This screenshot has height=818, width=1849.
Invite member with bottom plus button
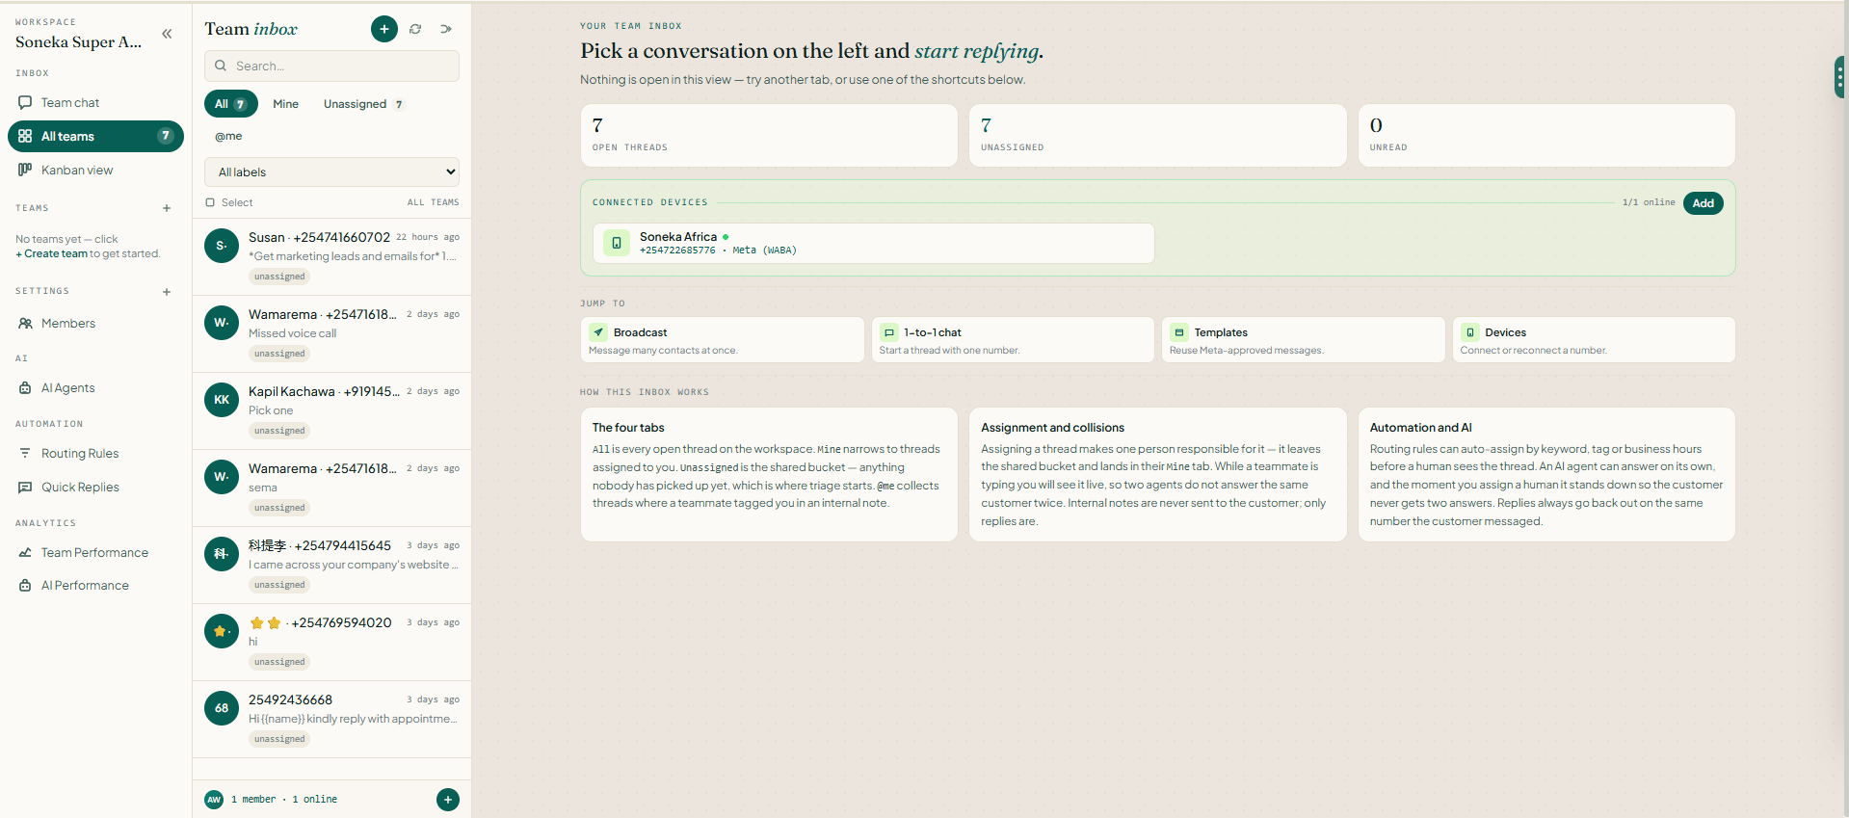(448, 800)
